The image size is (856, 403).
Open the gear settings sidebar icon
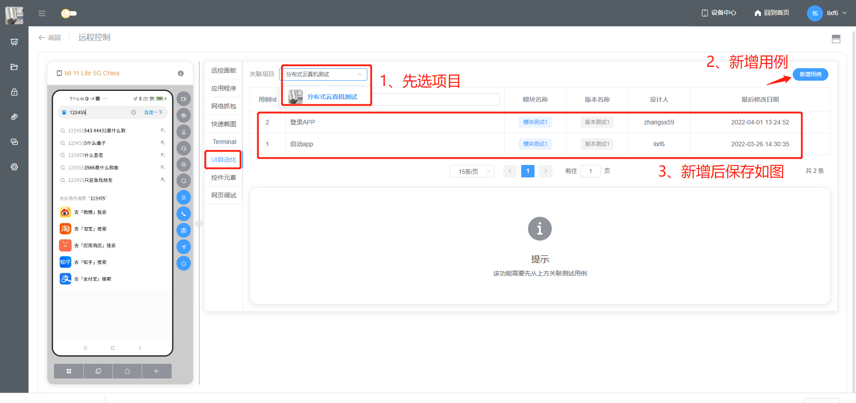(x=14, y=167)
